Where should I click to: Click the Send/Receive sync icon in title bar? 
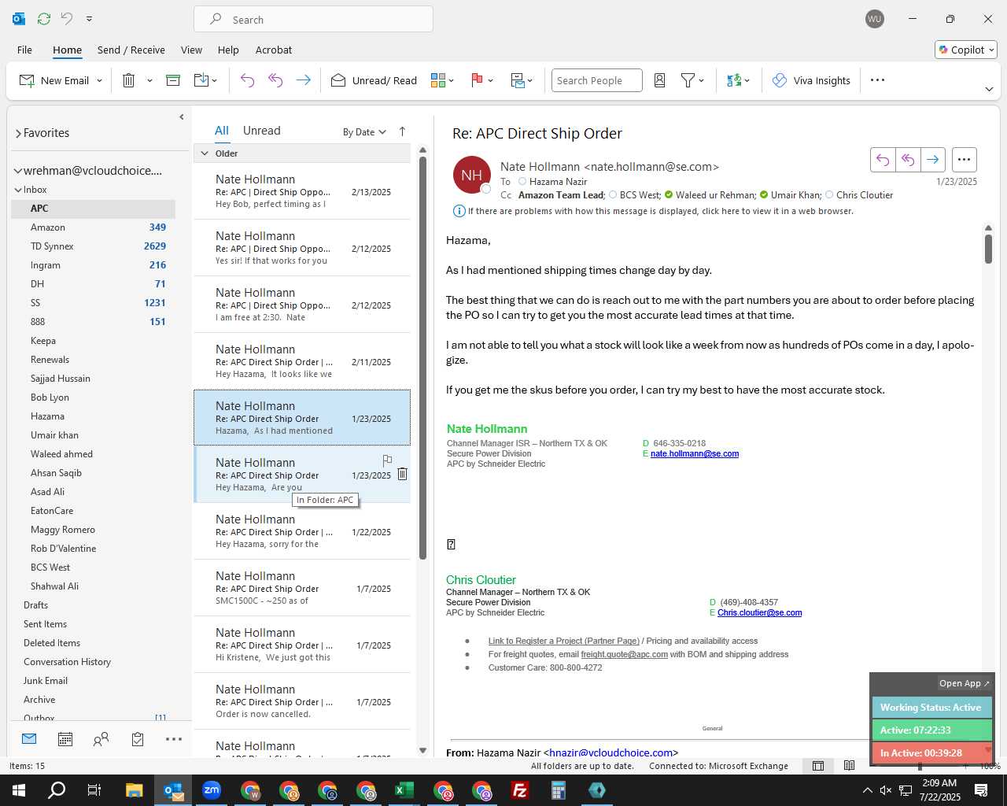44,19
